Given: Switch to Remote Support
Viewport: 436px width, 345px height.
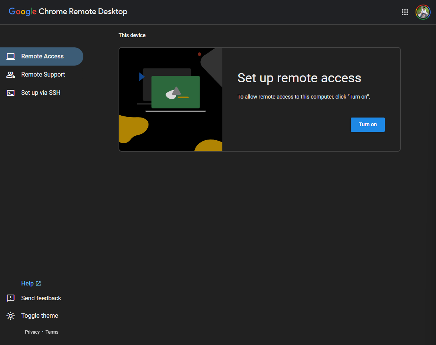Looking at the screenshot, I should [43, 75].
